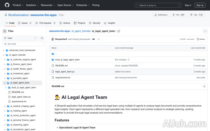Go to awesome-llm-apps repository title link

pos(43,15)
